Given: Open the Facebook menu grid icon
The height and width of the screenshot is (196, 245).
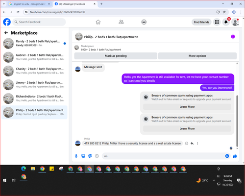Looking at the screenshot, I should pyautogui.click(x=217, y=22).
